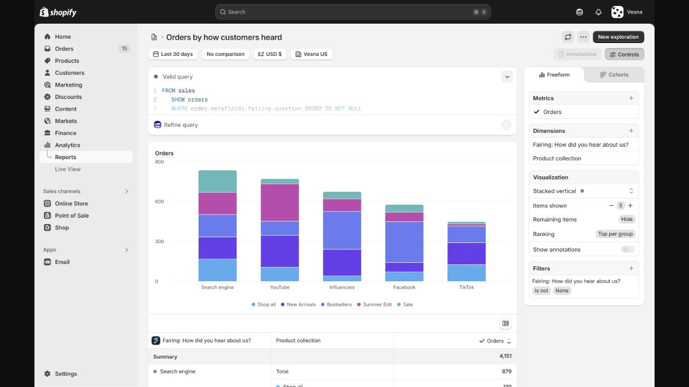The height and width of the screenshot is (387, 689).
Task: Open the more actions ellipsis menu
Action: [x=583, y=37]
